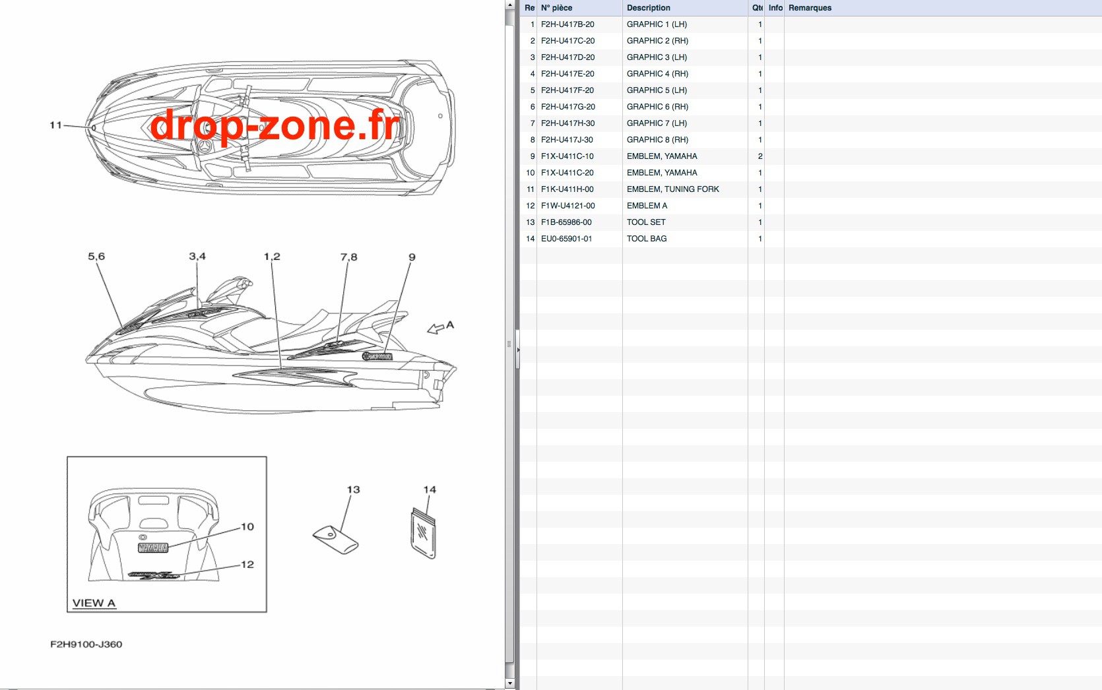Viewport: 1102px width, 690px height.
Task: Select part number F2H-U417J-30
Action: tap(567, 140)
